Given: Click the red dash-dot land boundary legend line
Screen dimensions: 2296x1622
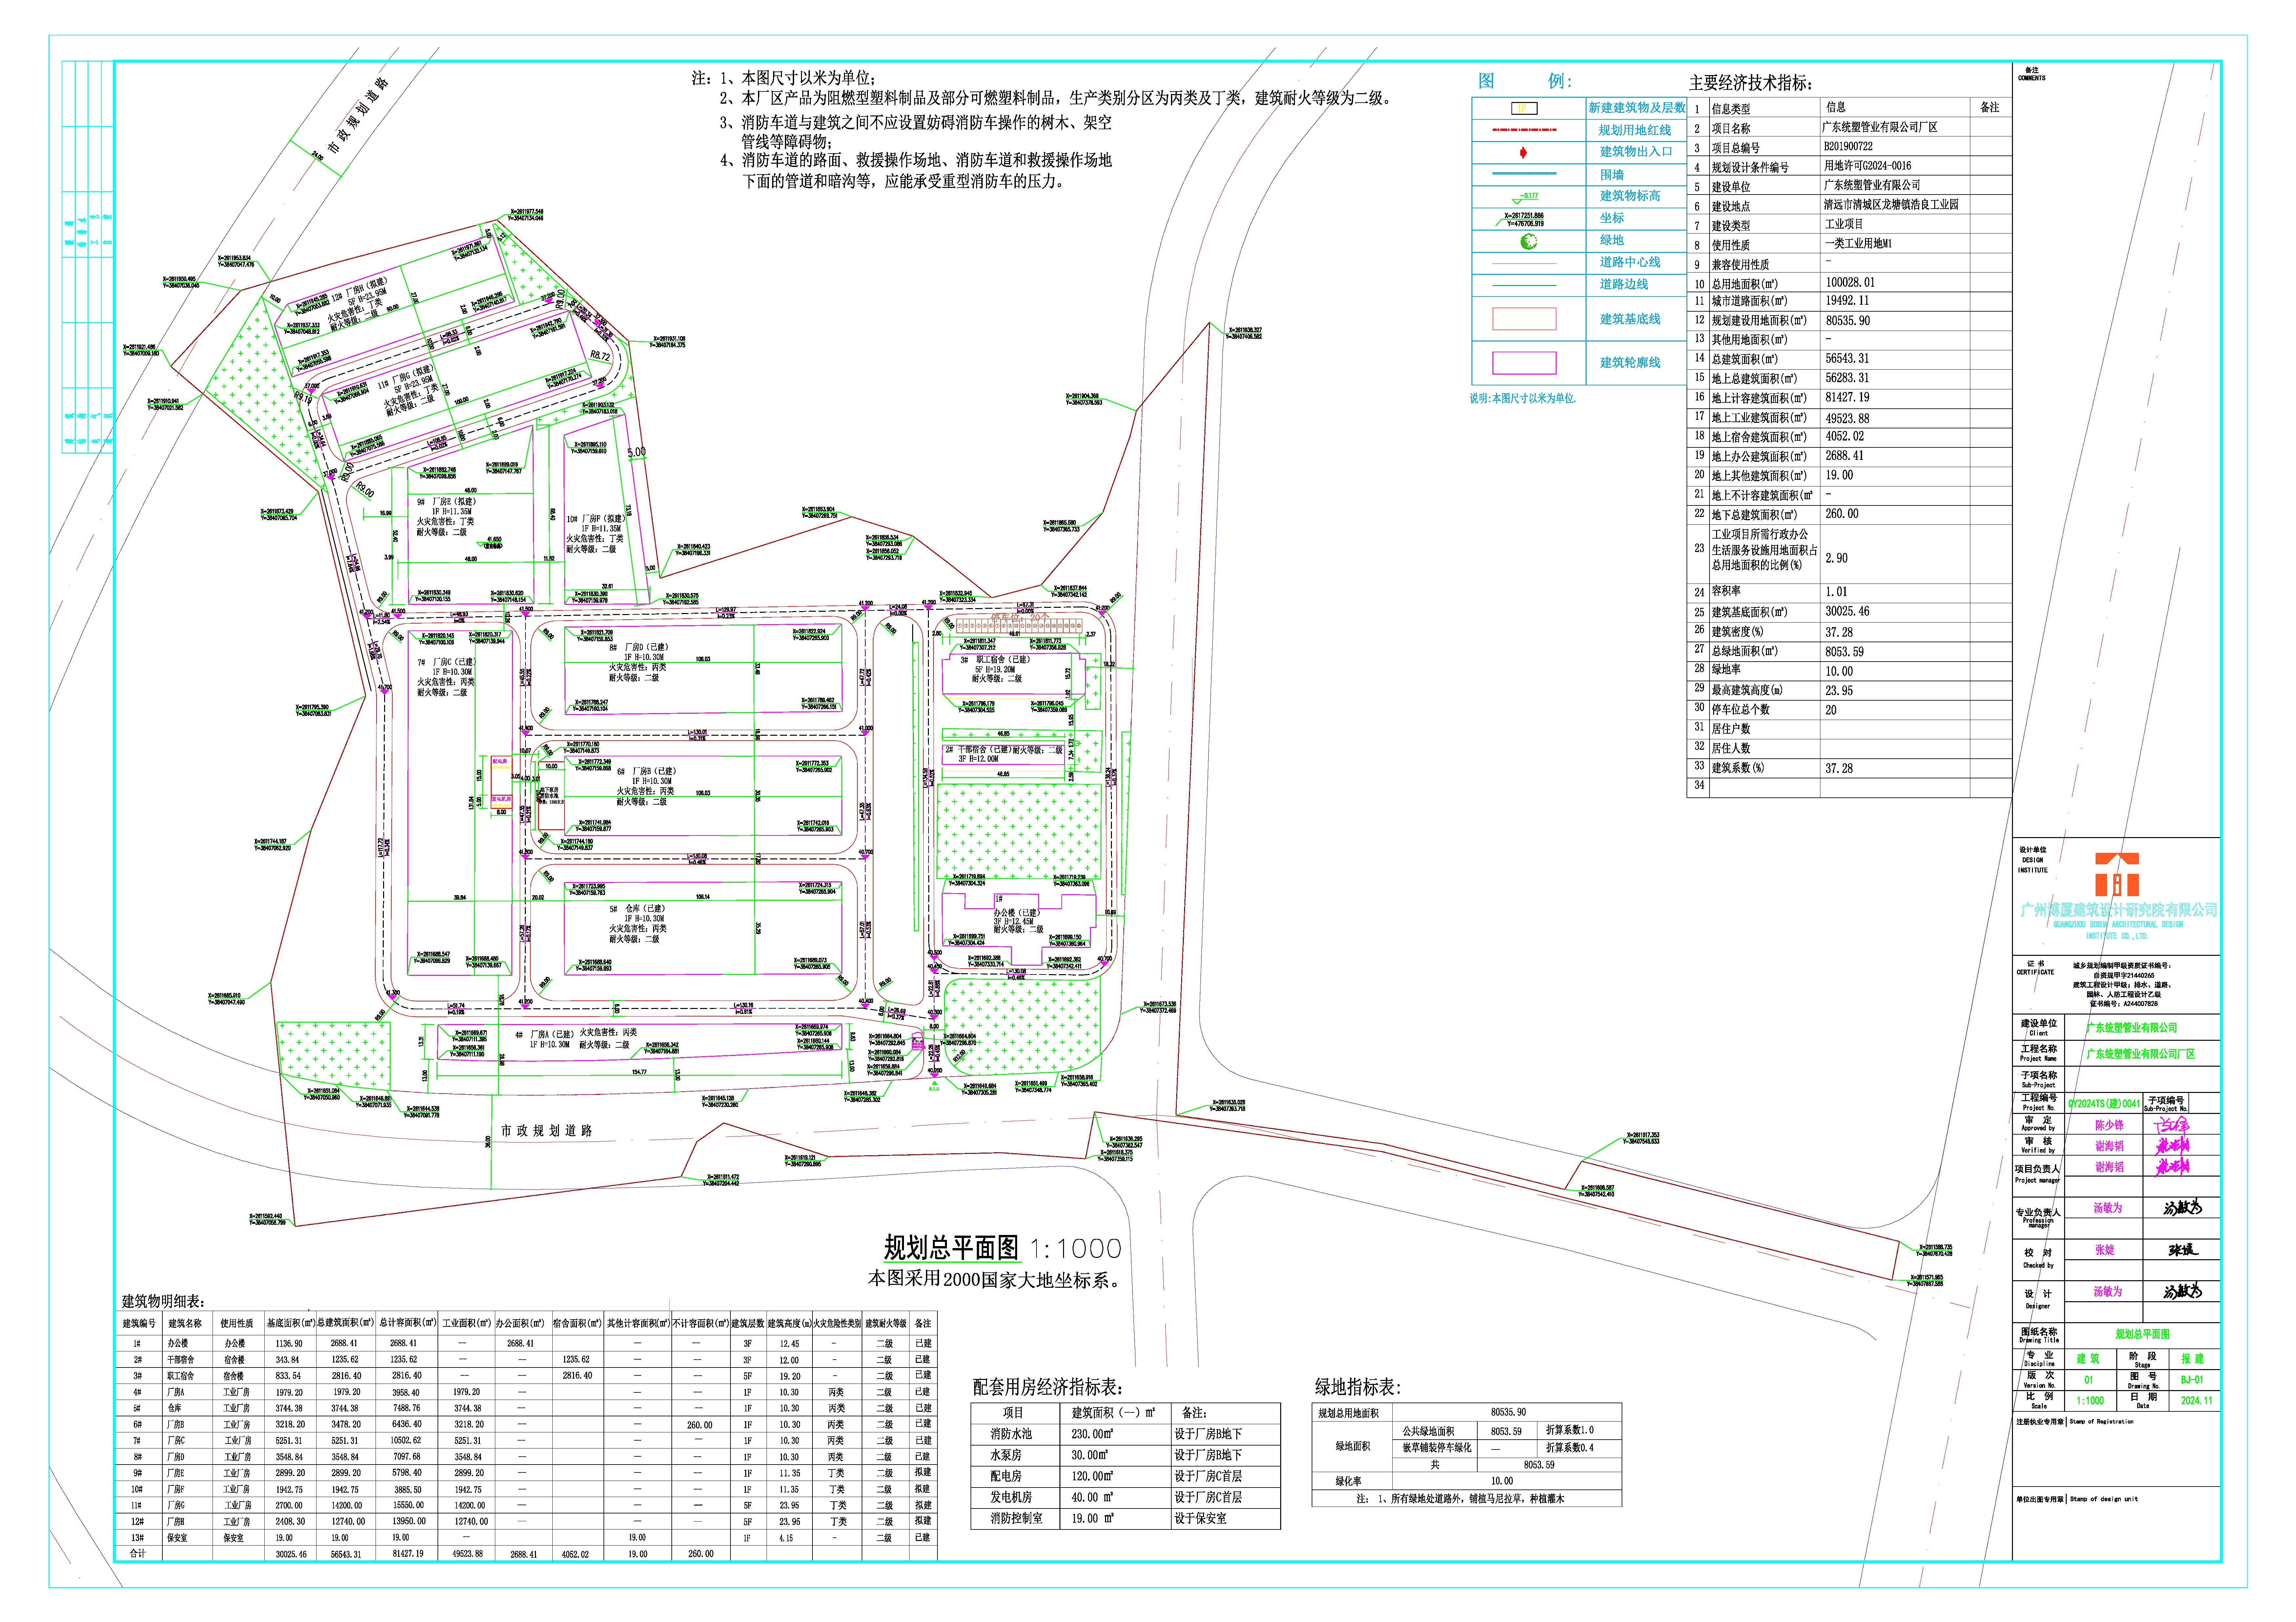Looking at the screenshot, I should (x=1524, y=130).
